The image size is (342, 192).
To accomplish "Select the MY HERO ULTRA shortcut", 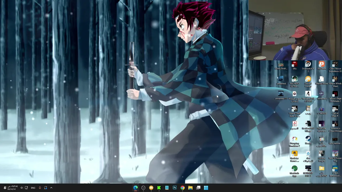I will (x=294, y=82).
